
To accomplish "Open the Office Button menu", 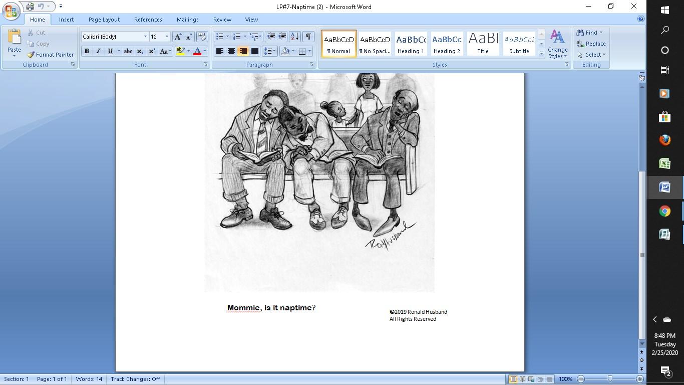I will coord(11,10).
